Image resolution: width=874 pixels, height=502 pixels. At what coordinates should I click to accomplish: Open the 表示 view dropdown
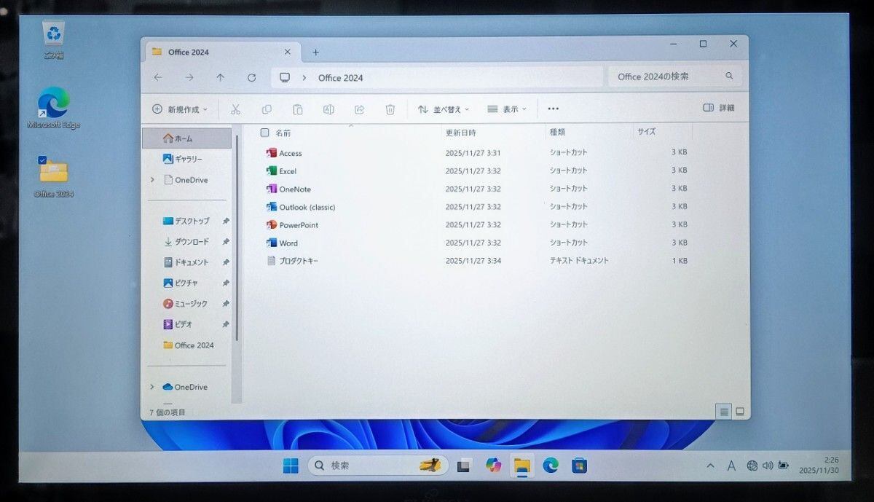pos(506,109)
